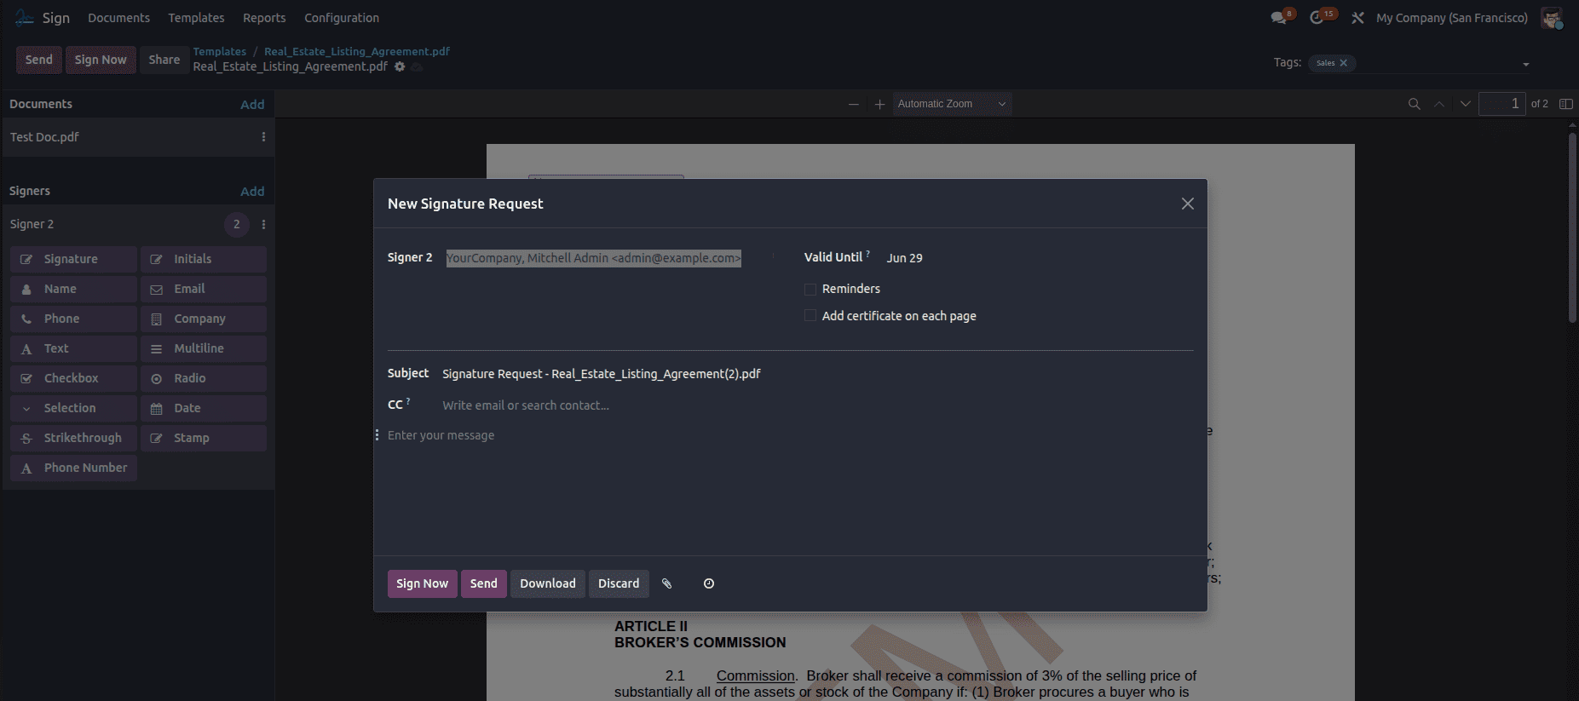
Task: Select the Text field type
Action: click(x=73, y=348)
